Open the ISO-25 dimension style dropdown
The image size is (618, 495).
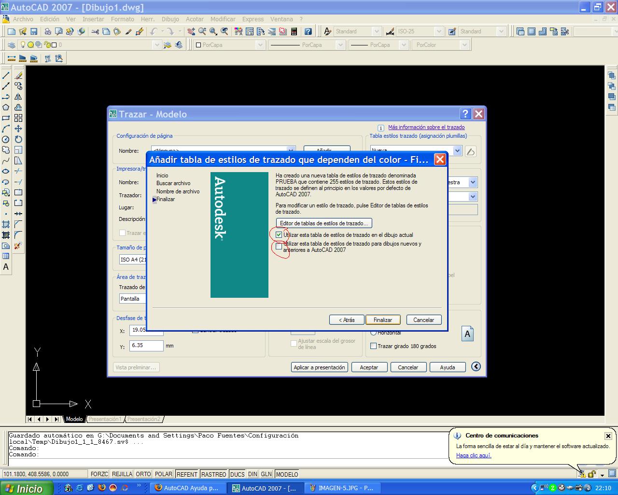(x=439, y=31)
